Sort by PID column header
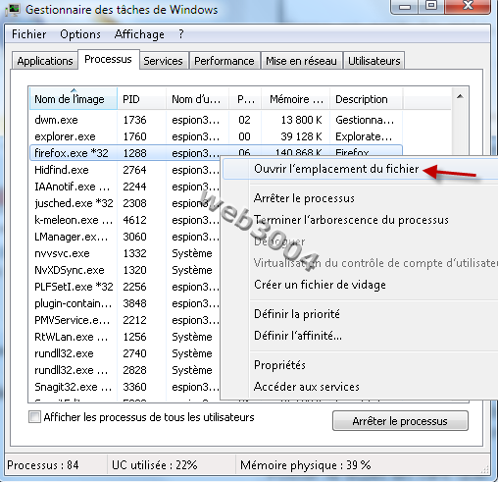 [x=141, y=99]
